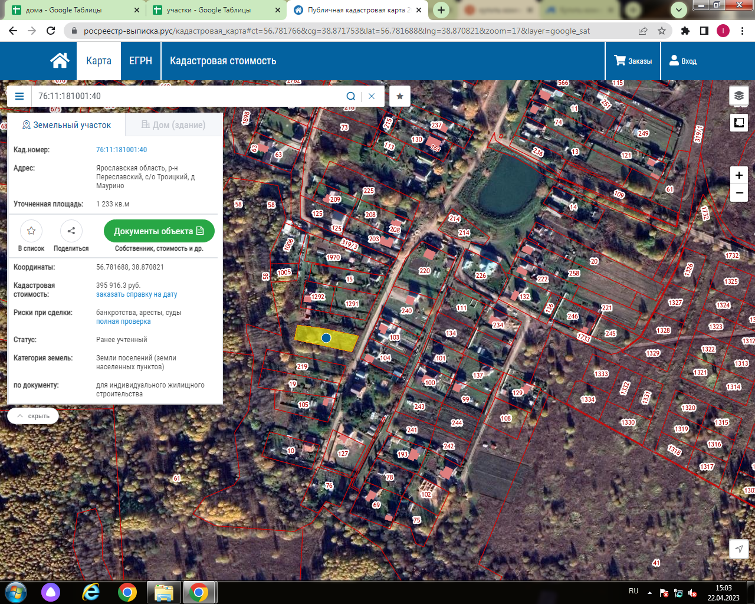Open a new browser tab
The height and width of the screenshot is (604, 755).
tap(441, 10)
